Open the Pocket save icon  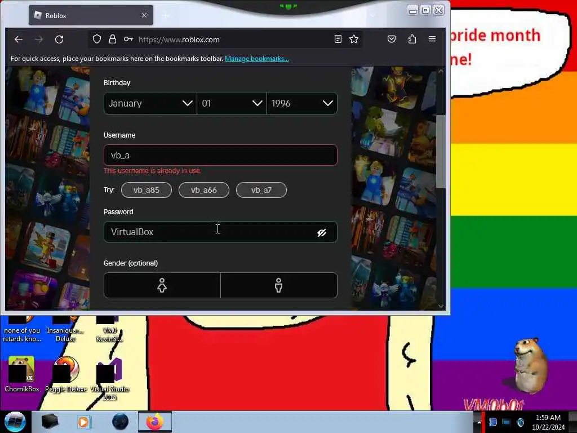(392, 39)
